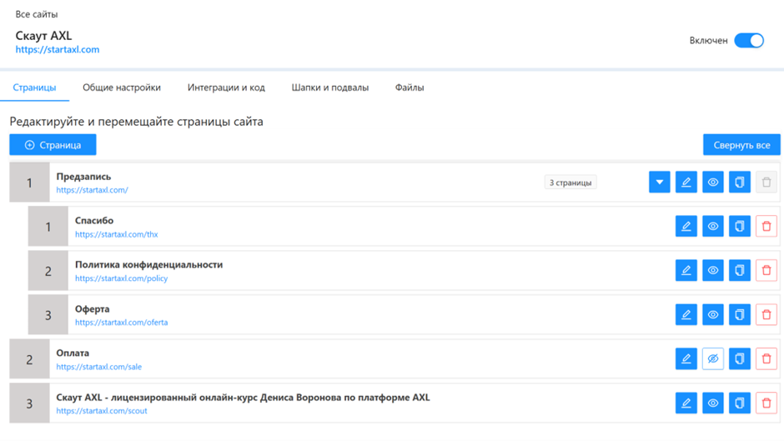This screenshot has width=784, height=441.
Task: Toggle visibility of Оферта page
Action: click(x=712, y=314)
